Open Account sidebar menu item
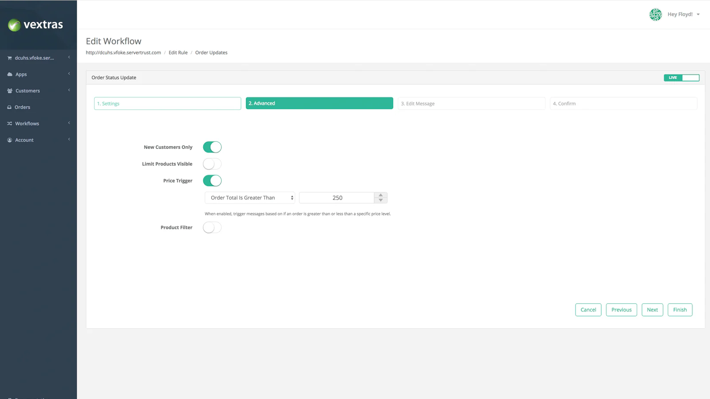 (x=24, y=140)
